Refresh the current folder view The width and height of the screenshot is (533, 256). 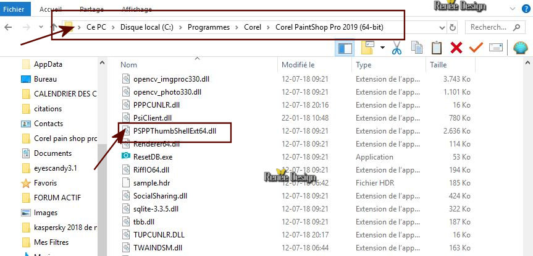[x=453, y=28]
